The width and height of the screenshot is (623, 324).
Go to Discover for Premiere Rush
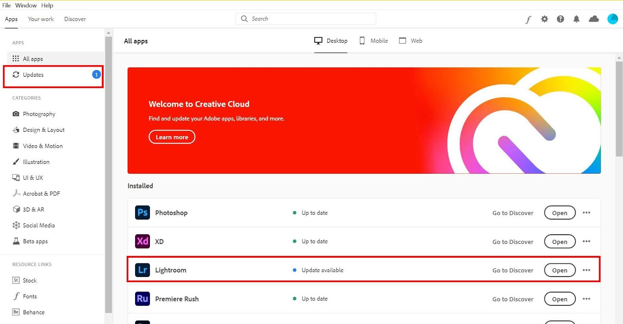click(x=513, y=299)
